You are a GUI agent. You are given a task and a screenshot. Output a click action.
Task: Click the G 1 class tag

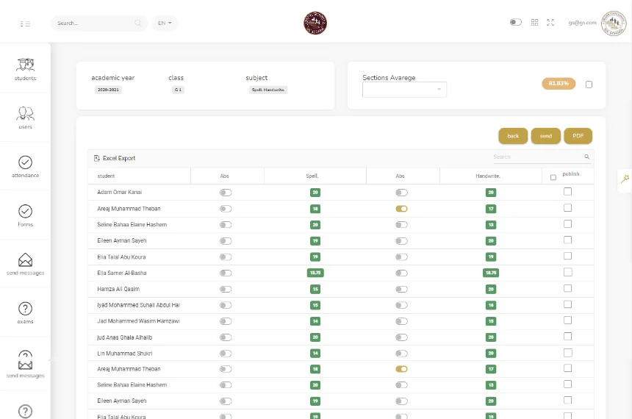(x=178, y=90)
